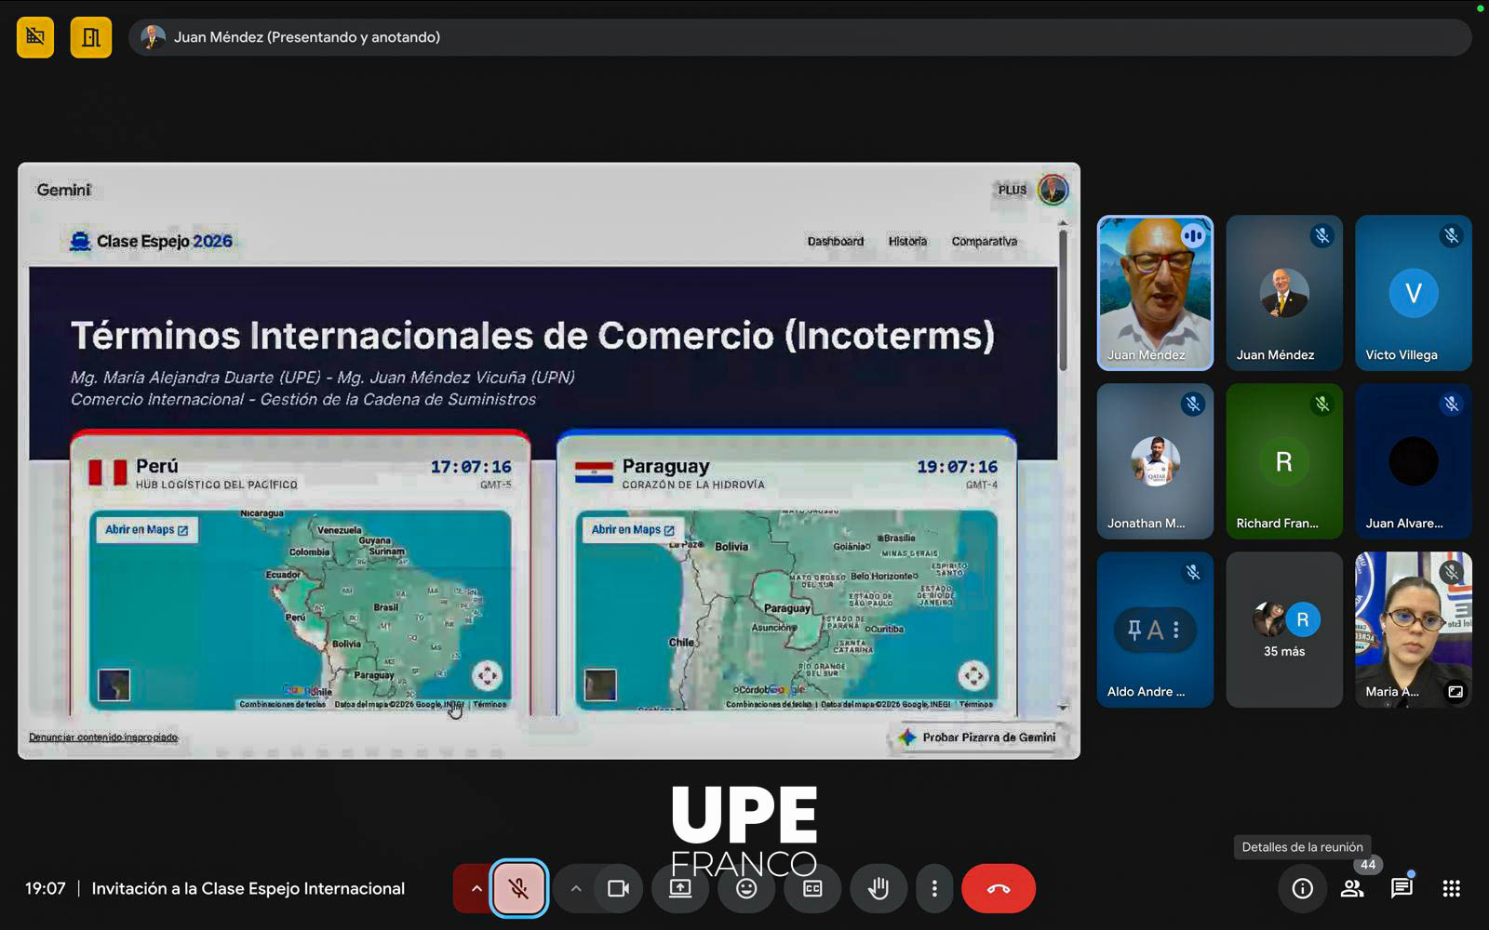Viewport: 1489px width, 930px height.
Task: Click the yellow hide-presentation icon at top left
Action: click(35, 37)
